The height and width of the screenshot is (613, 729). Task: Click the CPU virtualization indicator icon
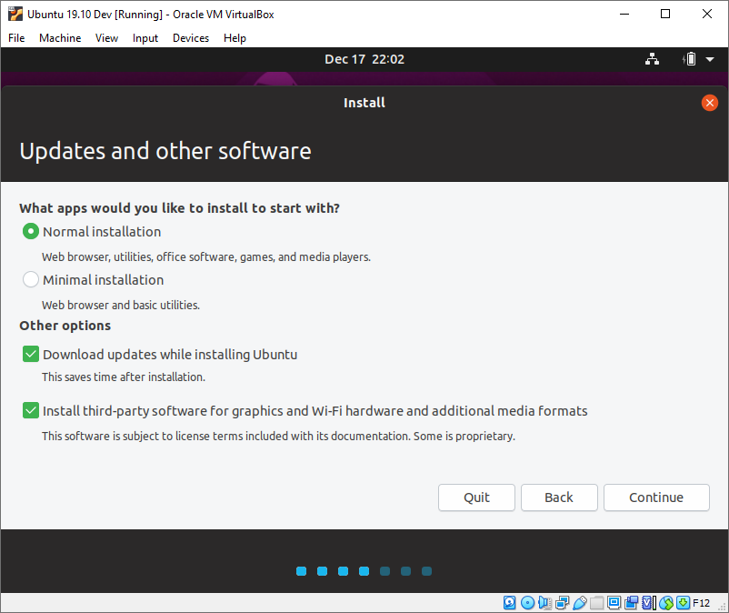point(649,603)
